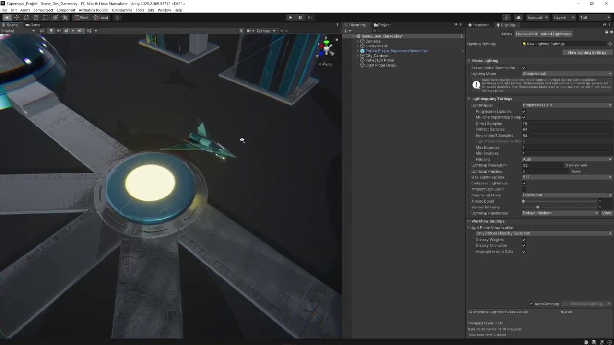Toggle 2D scene view mode

click(x=41, y=31)
